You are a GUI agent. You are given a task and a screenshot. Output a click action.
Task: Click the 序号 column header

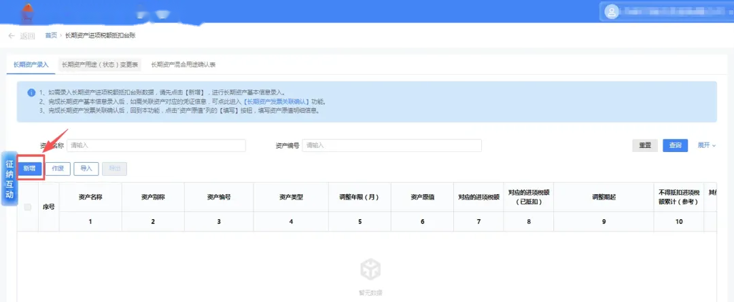click(49, 206)
